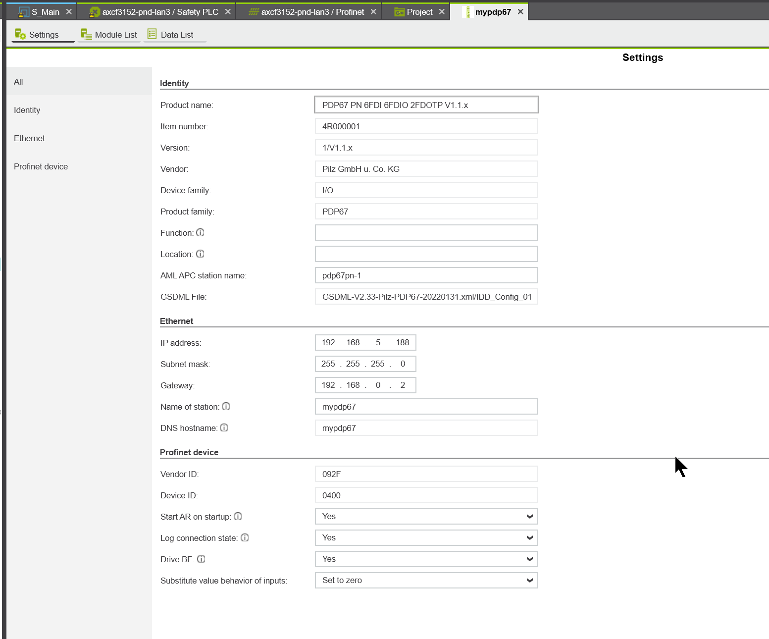Click the S_Main tab icon
Viewport: 769px width, 639px height.
[x=24, y=12]
